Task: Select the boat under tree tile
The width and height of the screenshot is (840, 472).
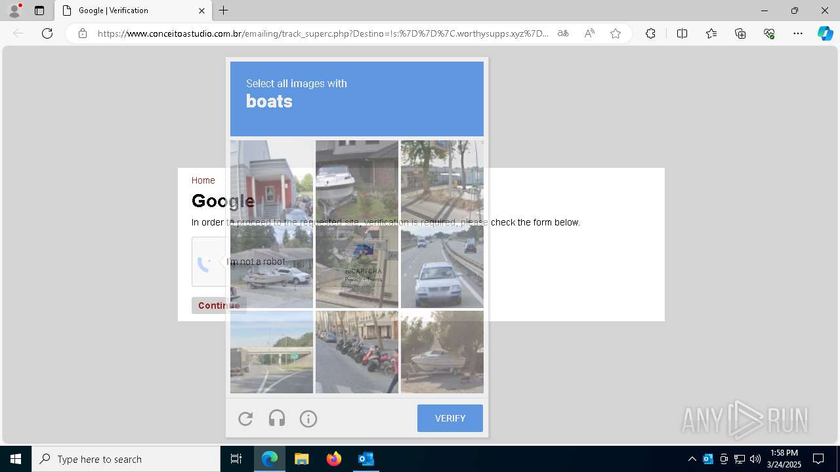Action: (442, 352)
